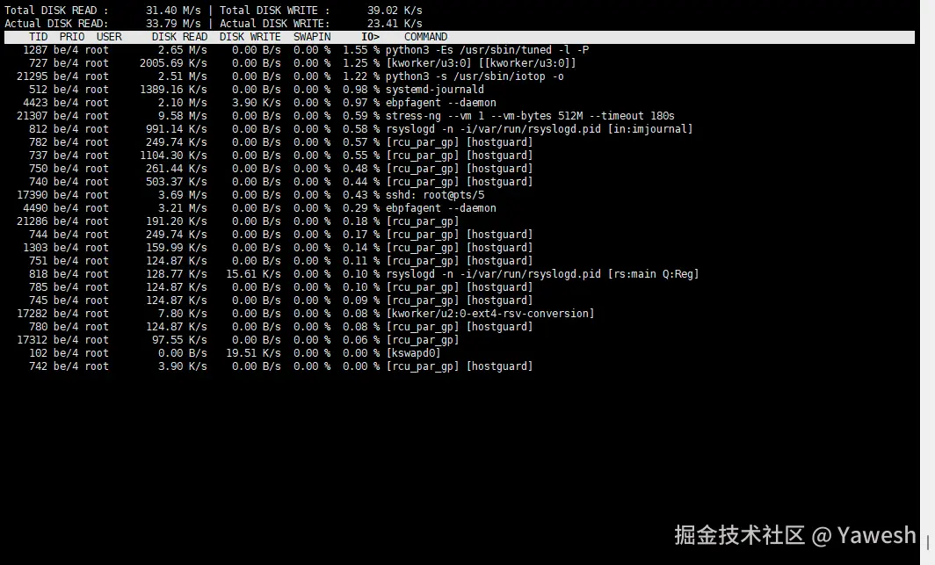
Task: Click the kworker/u2:0-ext4-rsv-conversion command
Action: click(x=490, y=314)
